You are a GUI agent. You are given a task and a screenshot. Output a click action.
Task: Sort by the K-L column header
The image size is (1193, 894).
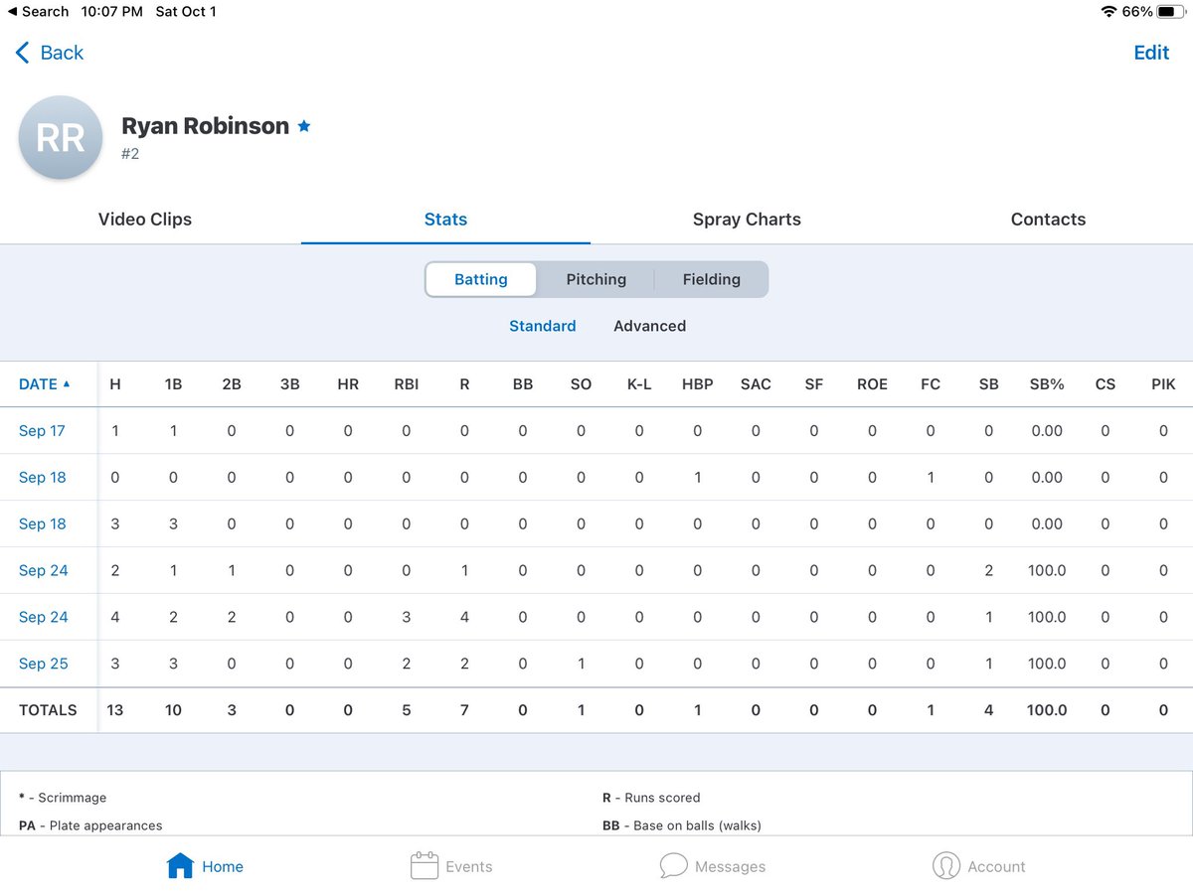tap(639, 384)
